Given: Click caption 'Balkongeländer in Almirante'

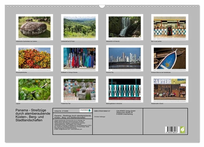Looking at the screenshot, I should pyautogui.click(x=114, y=104).
